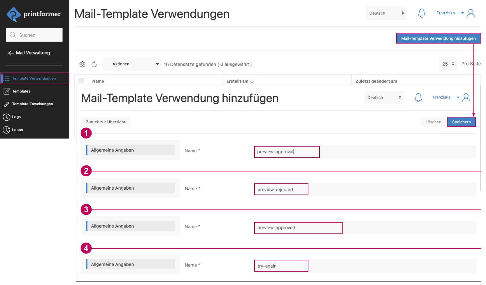Screen dimensions: 486x285
Task: Click the printformer logo
Action: (33, 14)
